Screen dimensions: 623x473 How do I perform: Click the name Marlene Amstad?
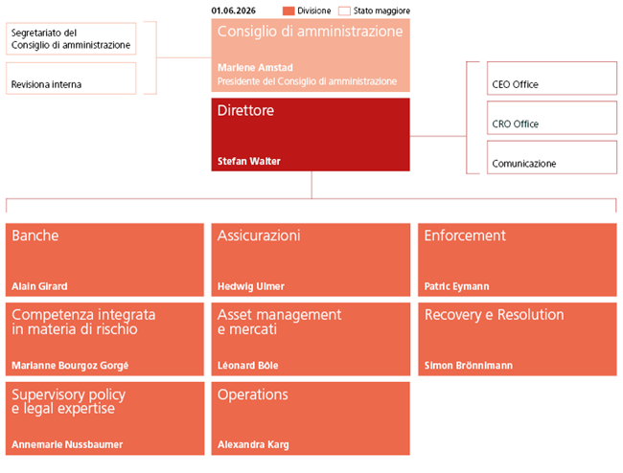255,67
